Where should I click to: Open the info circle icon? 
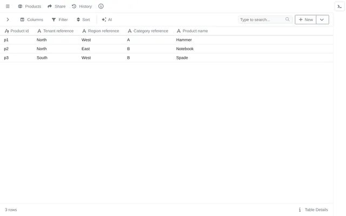point(101,6)
